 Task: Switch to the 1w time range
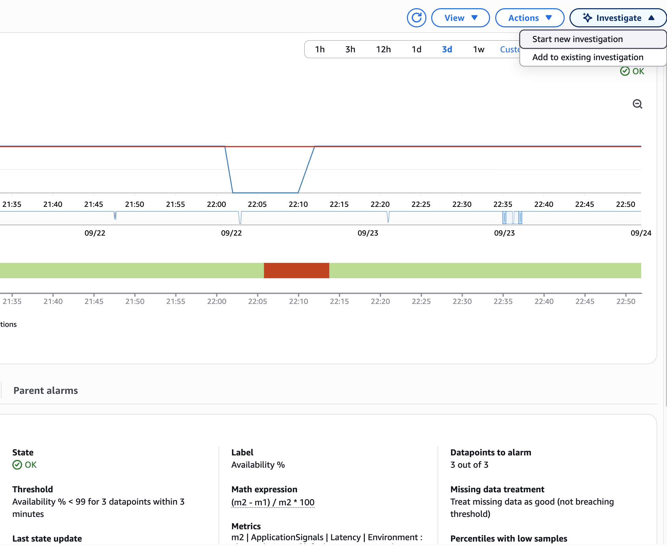(x=478, y=50)
